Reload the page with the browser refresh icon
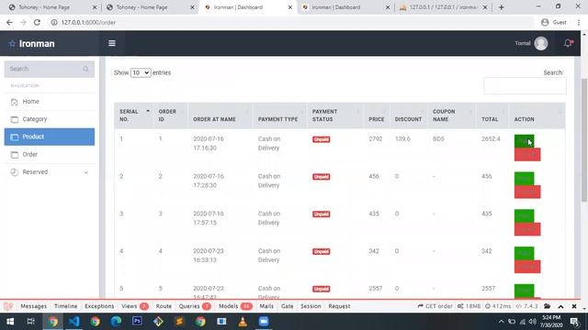The height and width of the screenshot is (330, 588). [37, 22]
